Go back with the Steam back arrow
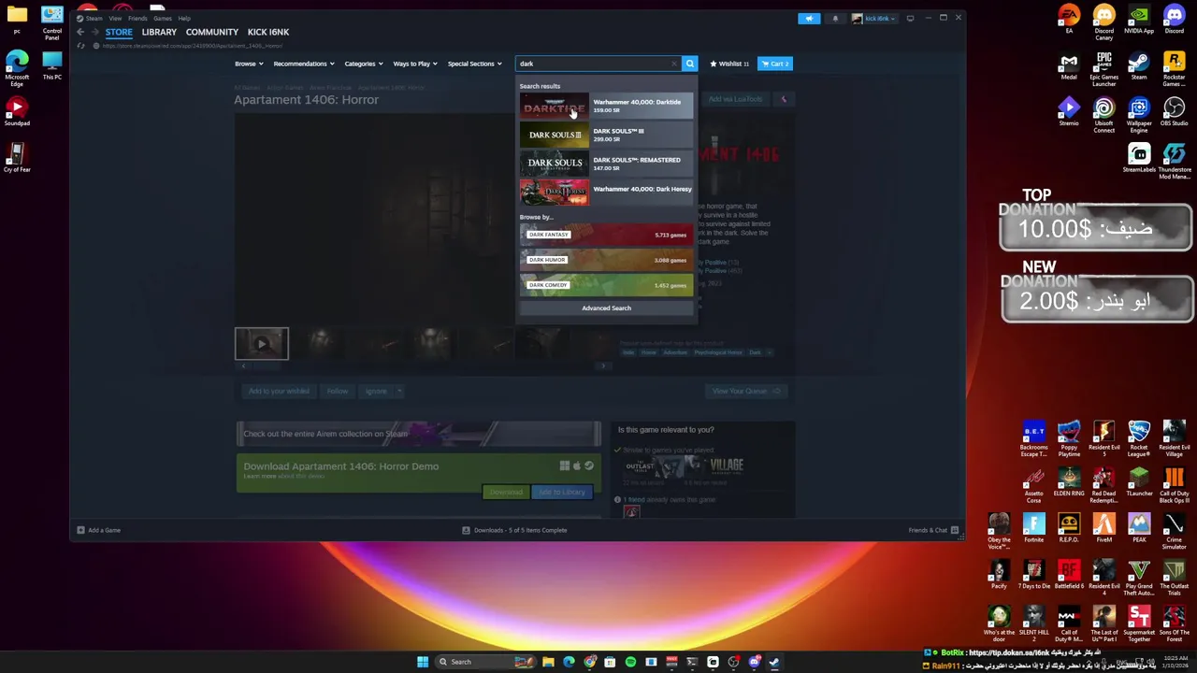1197x673 pixels. [x=80, y=32]
